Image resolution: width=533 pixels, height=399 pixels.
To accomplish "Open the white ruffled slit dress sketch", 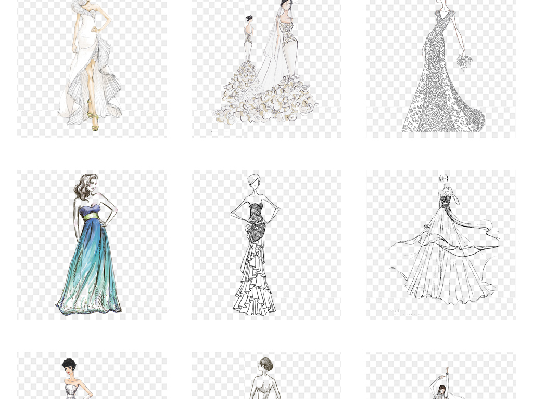I will 92,69.
